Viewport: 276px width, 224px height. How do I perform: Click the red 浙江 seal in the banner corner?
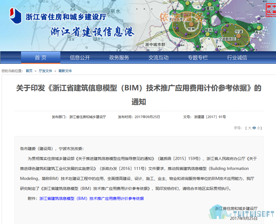(271, 9)
